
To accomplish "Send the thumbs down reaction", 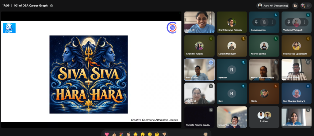I will coord(164,134).
